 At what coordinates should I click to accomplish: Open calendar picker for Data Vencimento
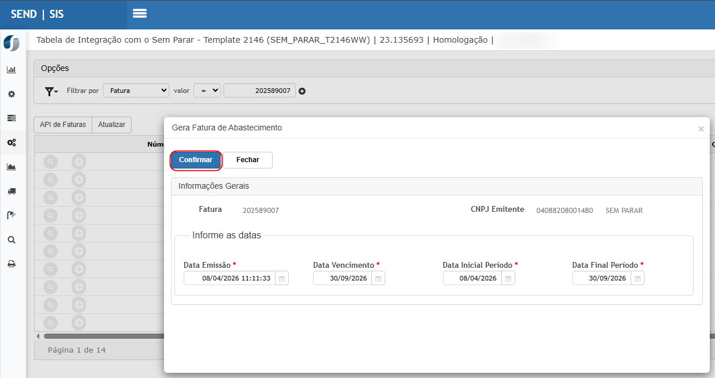pos(378,278)
